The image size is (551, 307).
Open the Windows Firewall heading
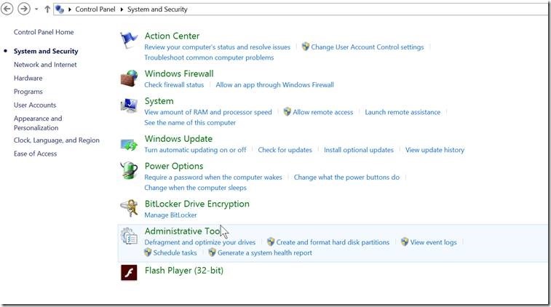click(x=179, y=73)
